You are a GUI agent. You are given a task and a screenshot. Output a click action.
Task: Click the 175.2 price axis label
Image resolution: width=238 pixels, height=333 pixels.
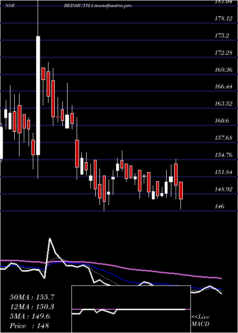coord(222,36)
